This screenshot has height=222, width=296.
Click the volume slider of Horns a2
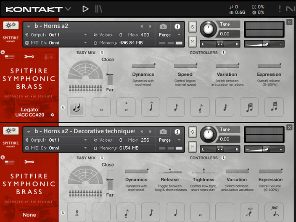click(264, 44)
